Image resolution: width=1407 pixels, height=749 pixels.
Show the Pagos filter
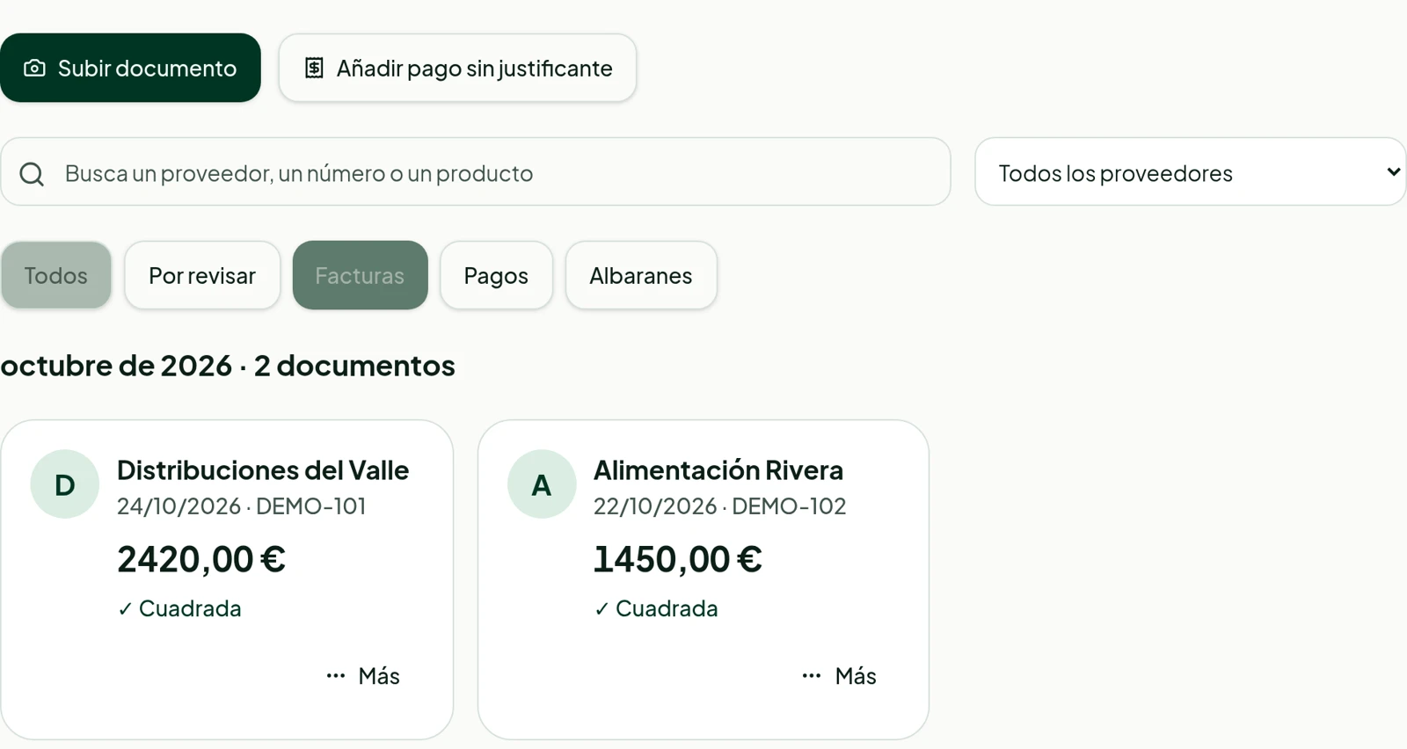496,276
